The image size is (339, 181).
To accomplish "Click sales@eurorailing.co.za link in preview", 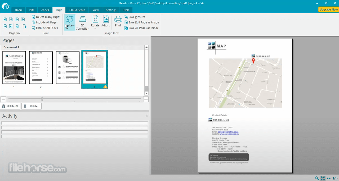I will click(x=228, y=132).
